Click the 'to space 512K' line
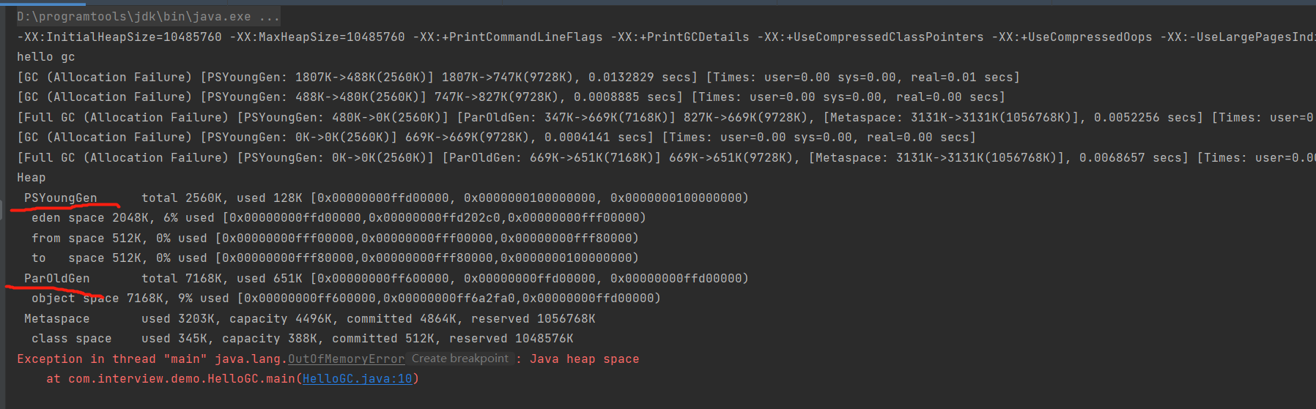This screenshot has width=1316, height=409. (x=335, y=258)
